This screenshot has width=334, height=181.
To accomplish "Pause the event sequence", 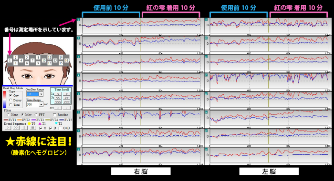I will coord(24,128).
